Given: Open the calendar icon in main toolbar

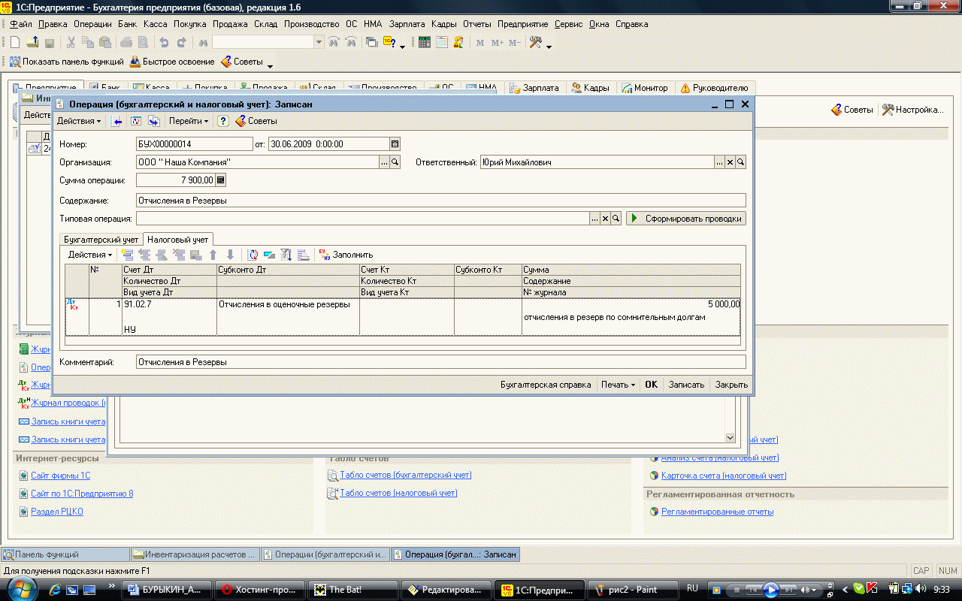Looking at the screenshot, I should pyautogui.click(x=442, y=43).
